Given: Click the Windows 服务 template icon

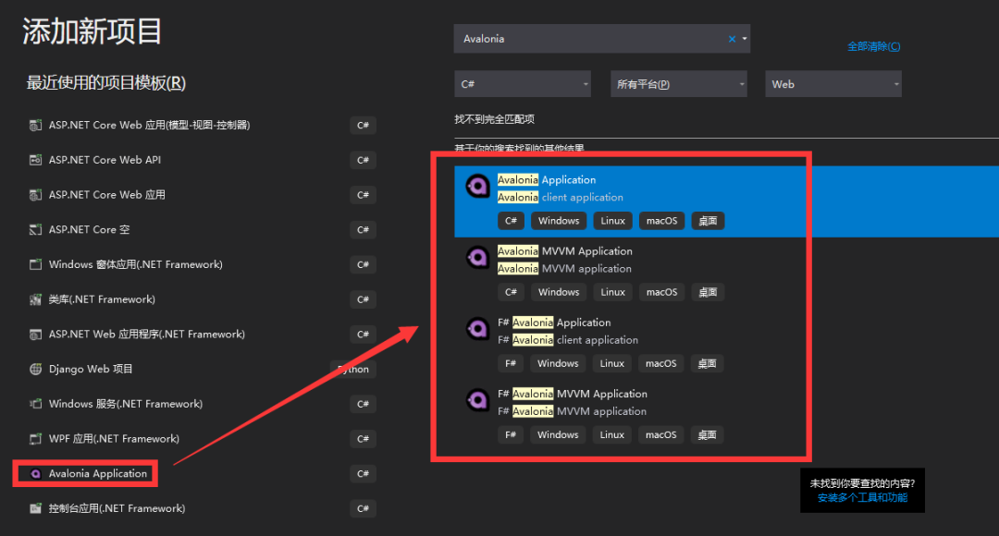Looking at the screenshot, I should pos(36,404).
